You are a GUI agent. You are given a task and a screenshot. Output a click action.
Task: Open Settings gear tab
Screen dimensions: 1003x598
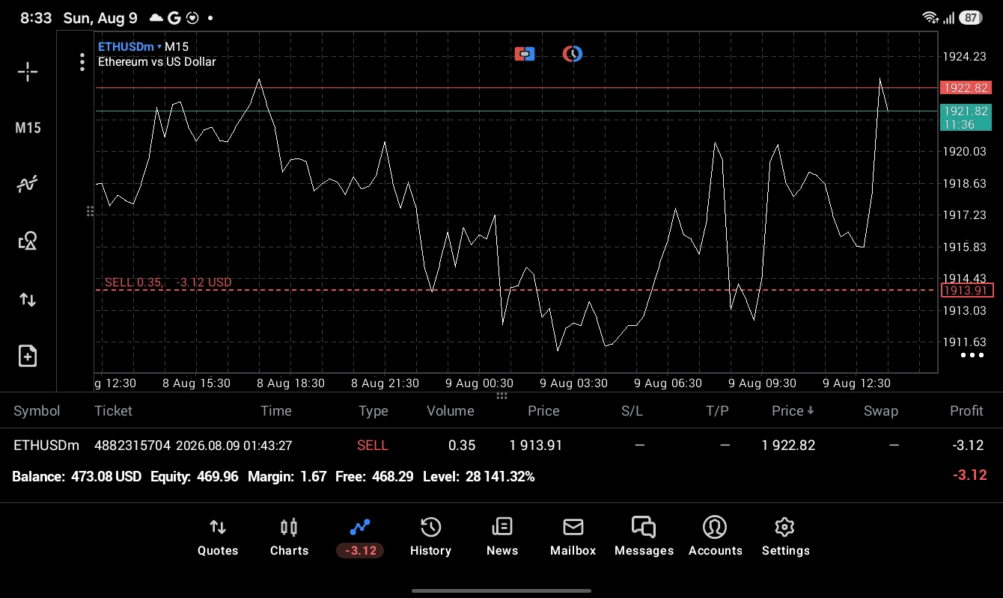click(785, 537)
